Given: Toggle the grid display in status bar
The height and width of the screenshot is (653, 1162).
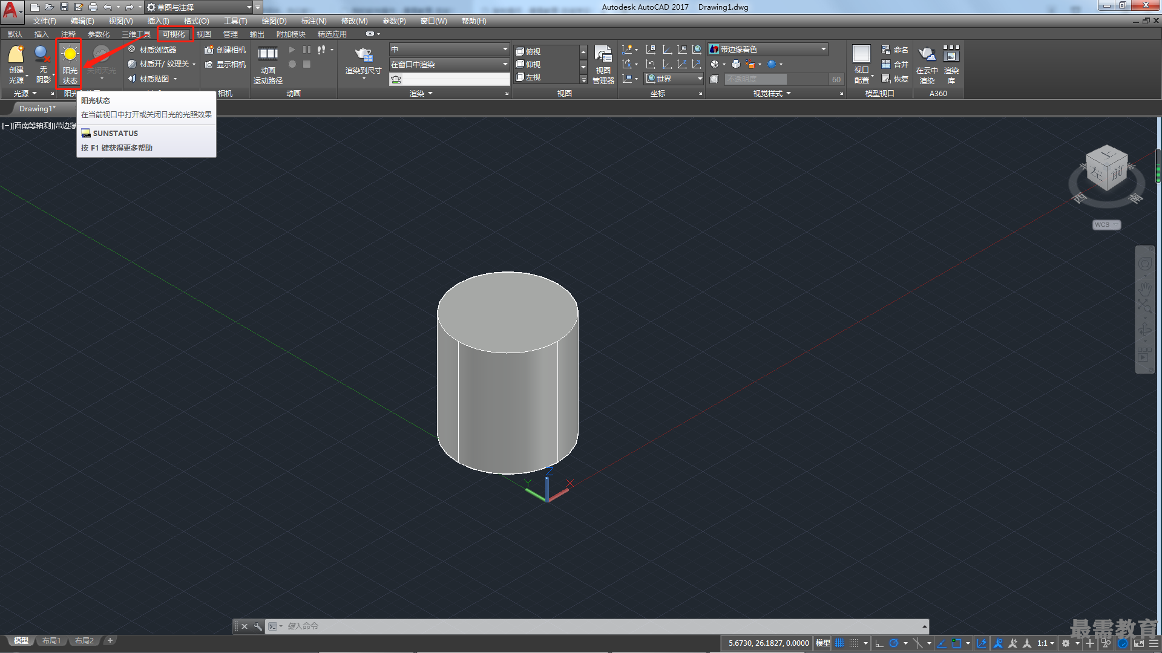Looking at the screenshot, I should click(839, 643).
